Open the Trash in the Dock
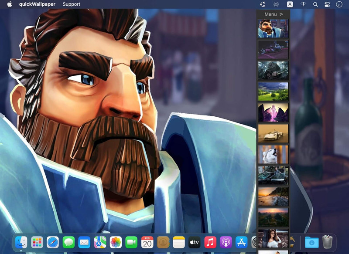The image size is (349, 254). coord(327,242)
